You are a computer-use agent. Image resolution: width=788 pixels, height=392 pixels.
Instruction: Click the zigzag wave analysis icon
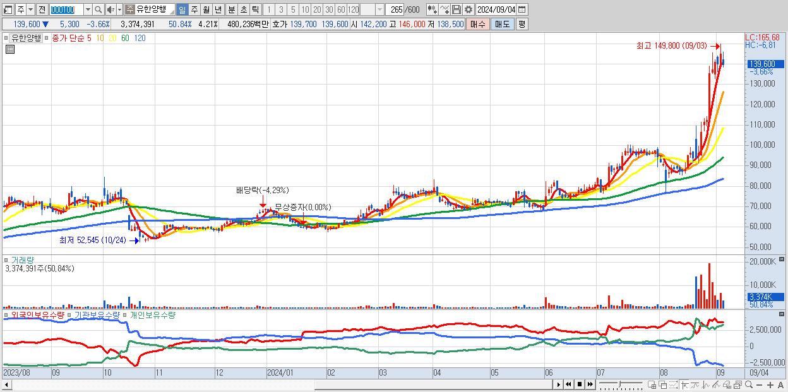(x=706, y=384)
